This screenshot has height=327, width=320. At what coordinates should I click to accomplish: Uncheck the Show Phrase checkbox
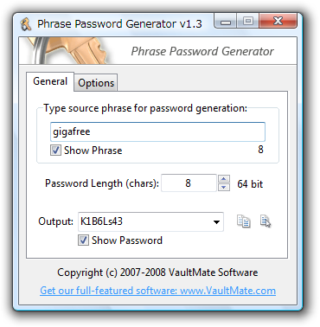pyautogui.click(x=55, y=151)
